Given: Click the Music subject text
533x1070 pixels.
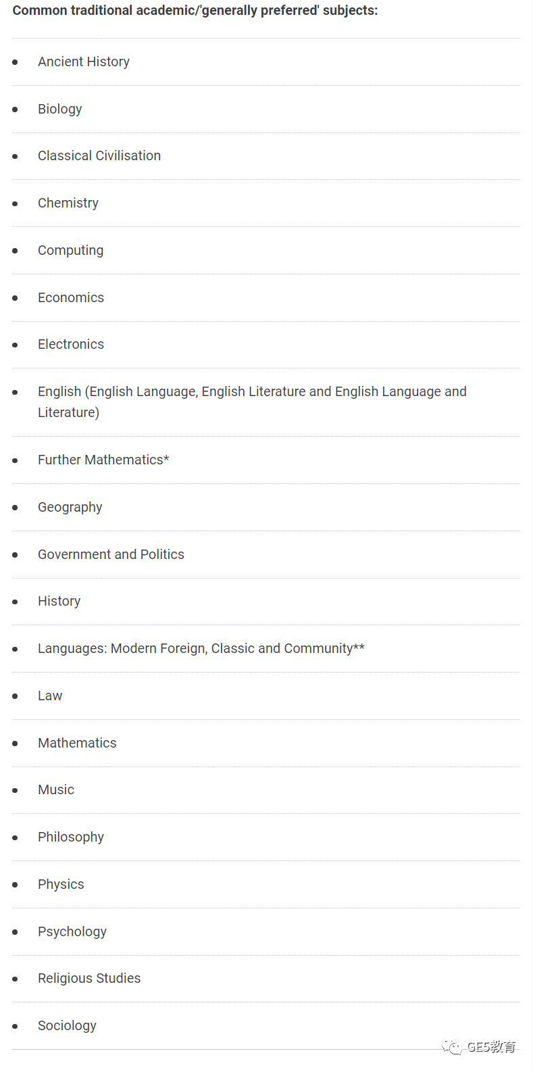Looking at the screenshot, I should pyautogui.click(x=56, y=789).
